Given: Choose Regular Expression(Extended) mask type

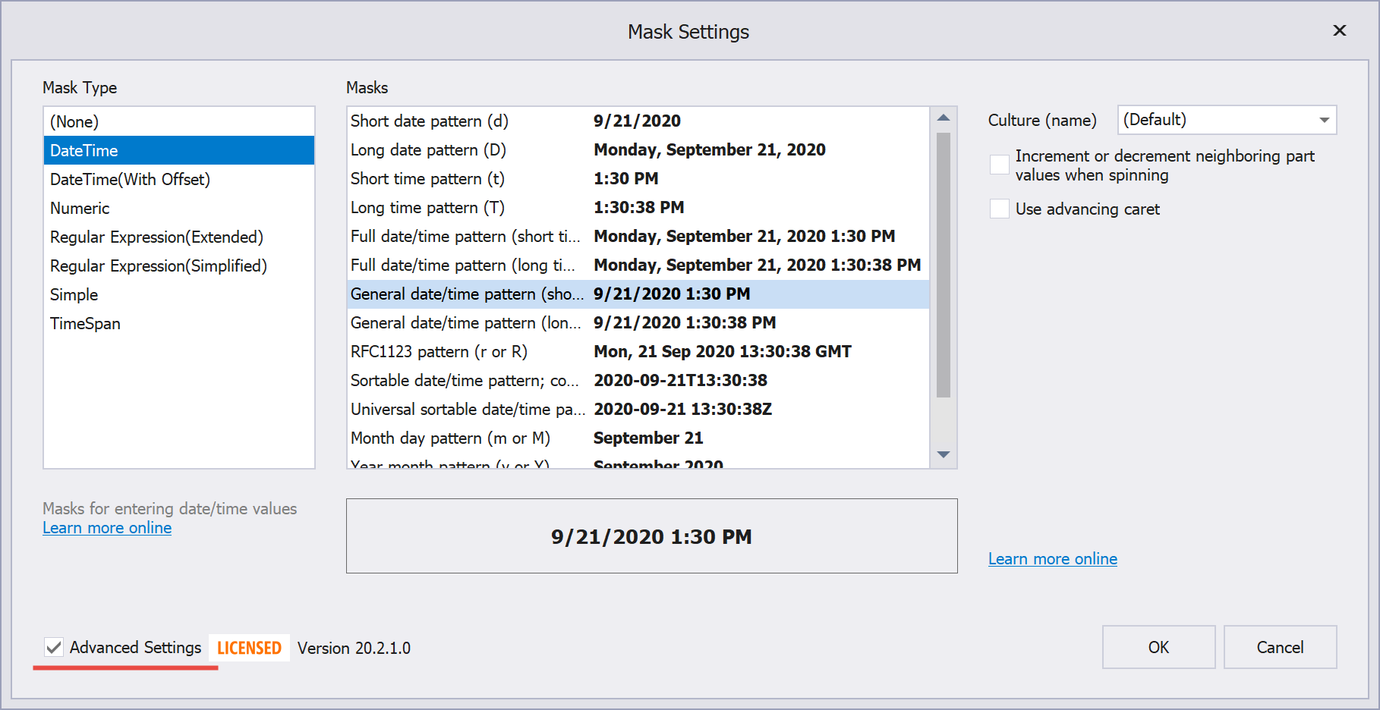Looking at the screenshot, I should [x=156, y=237].
